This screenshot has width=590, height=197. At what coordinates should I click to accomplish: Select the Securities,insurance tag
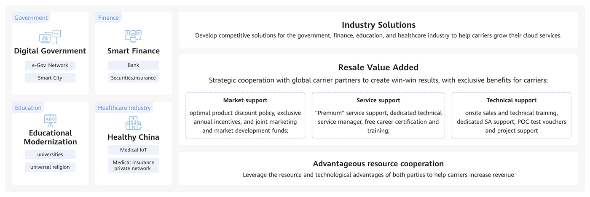pyautogui.click(x=133, y=78)
